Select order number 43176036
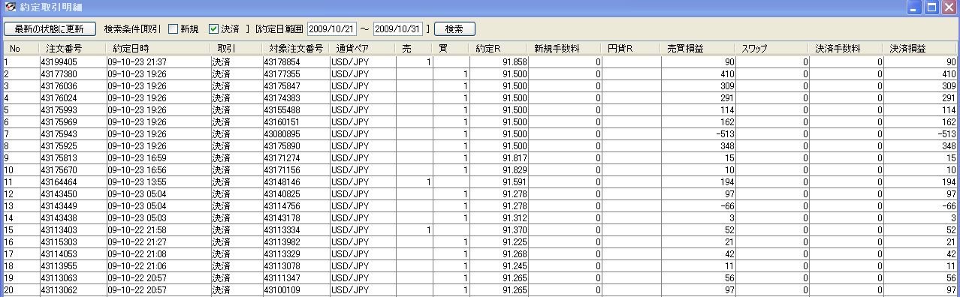The width and height of the screenshot is (960, 297). [x=59, y=86]
